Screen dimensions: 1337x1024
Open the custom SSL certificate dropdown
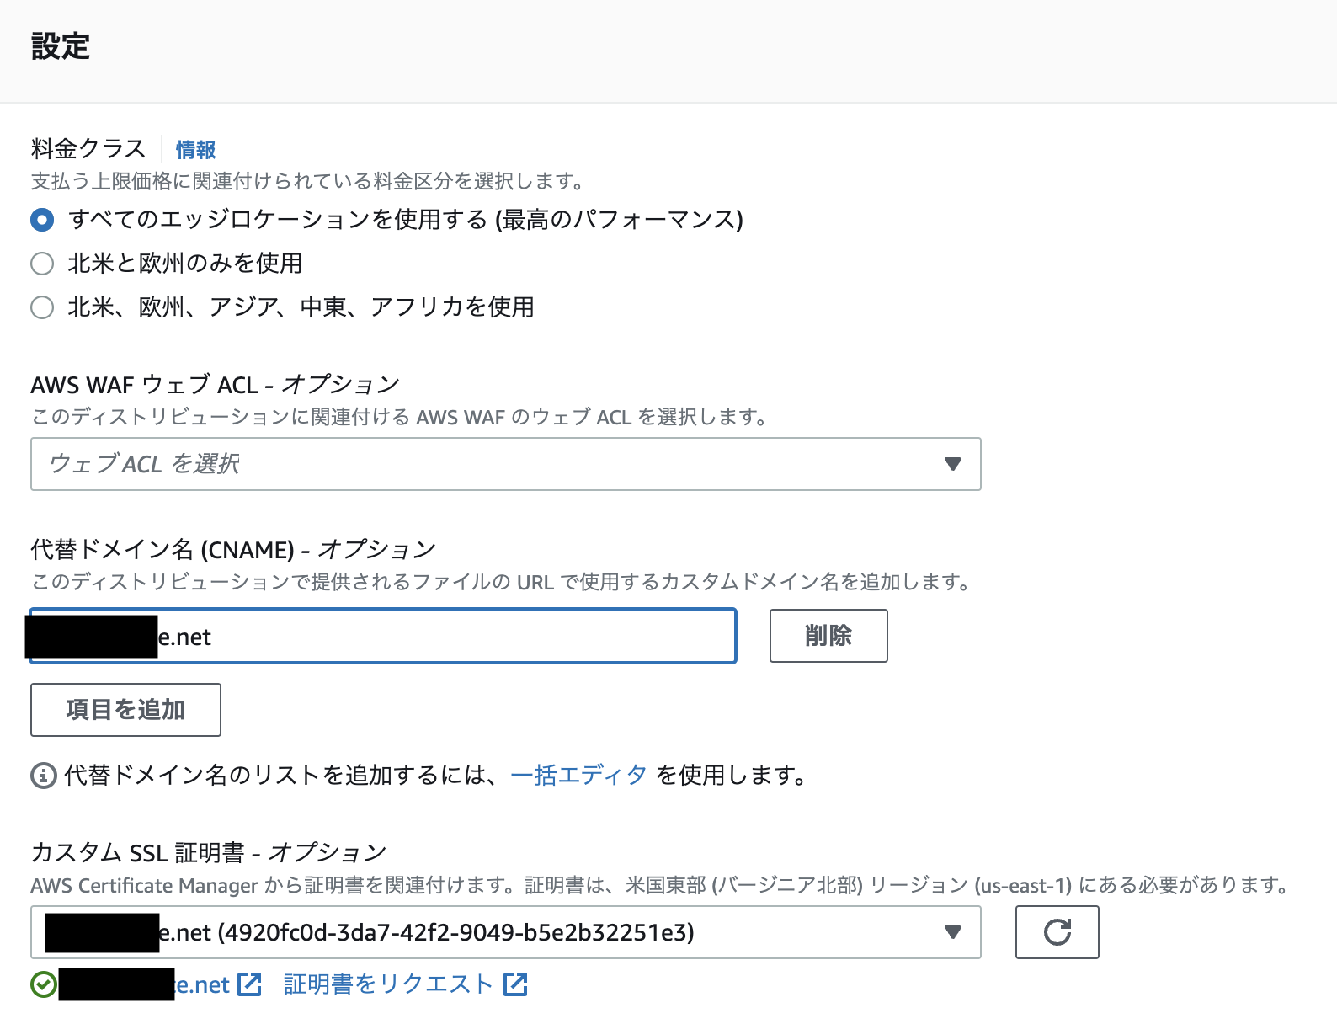tap(506, 932)
